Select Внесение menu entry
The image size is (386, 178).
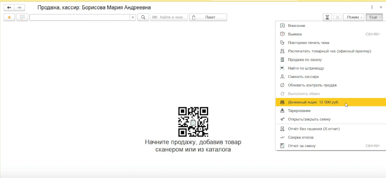coord(330,25)
